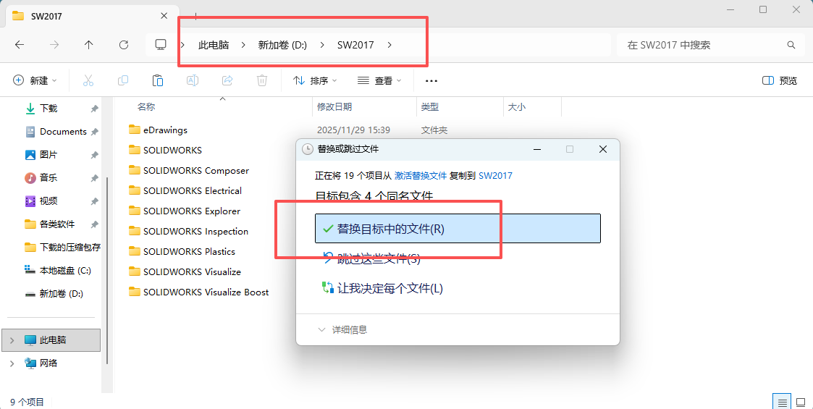Refresh the SW2017 folder view
Viewport: 813px width, 409px height.
click(123, 45)
